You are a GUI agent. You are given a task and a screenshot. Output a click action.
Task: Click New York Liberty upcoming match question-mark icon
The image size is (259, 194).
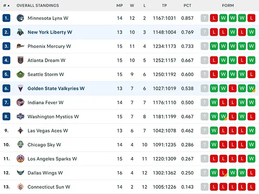(205, 32)
